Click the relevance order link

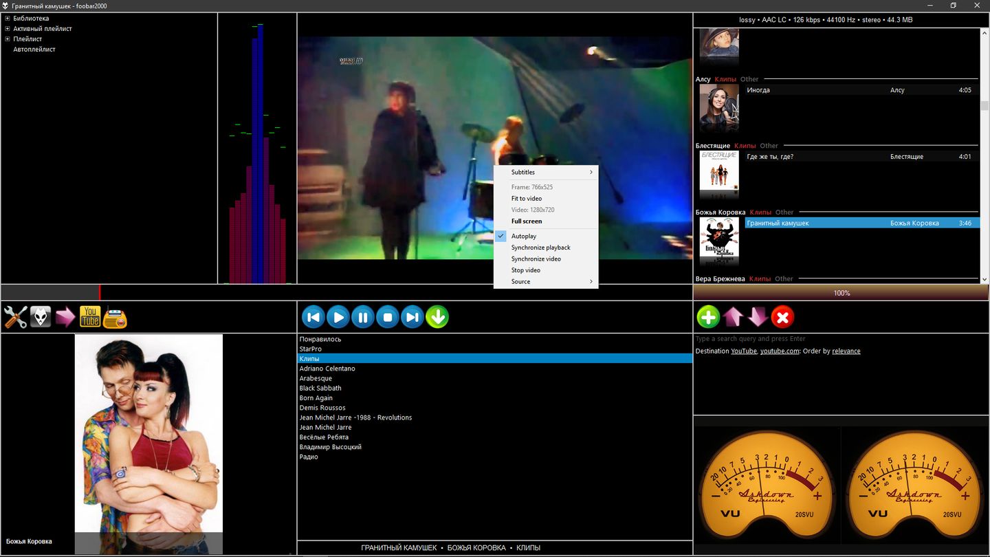pyautogui.click(x=846, y=351)
